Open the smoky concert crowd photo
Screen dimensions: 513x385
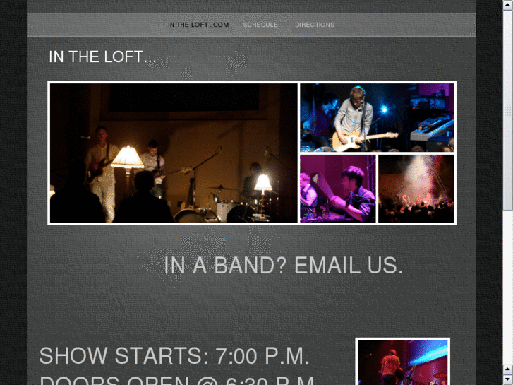point(416,189)
